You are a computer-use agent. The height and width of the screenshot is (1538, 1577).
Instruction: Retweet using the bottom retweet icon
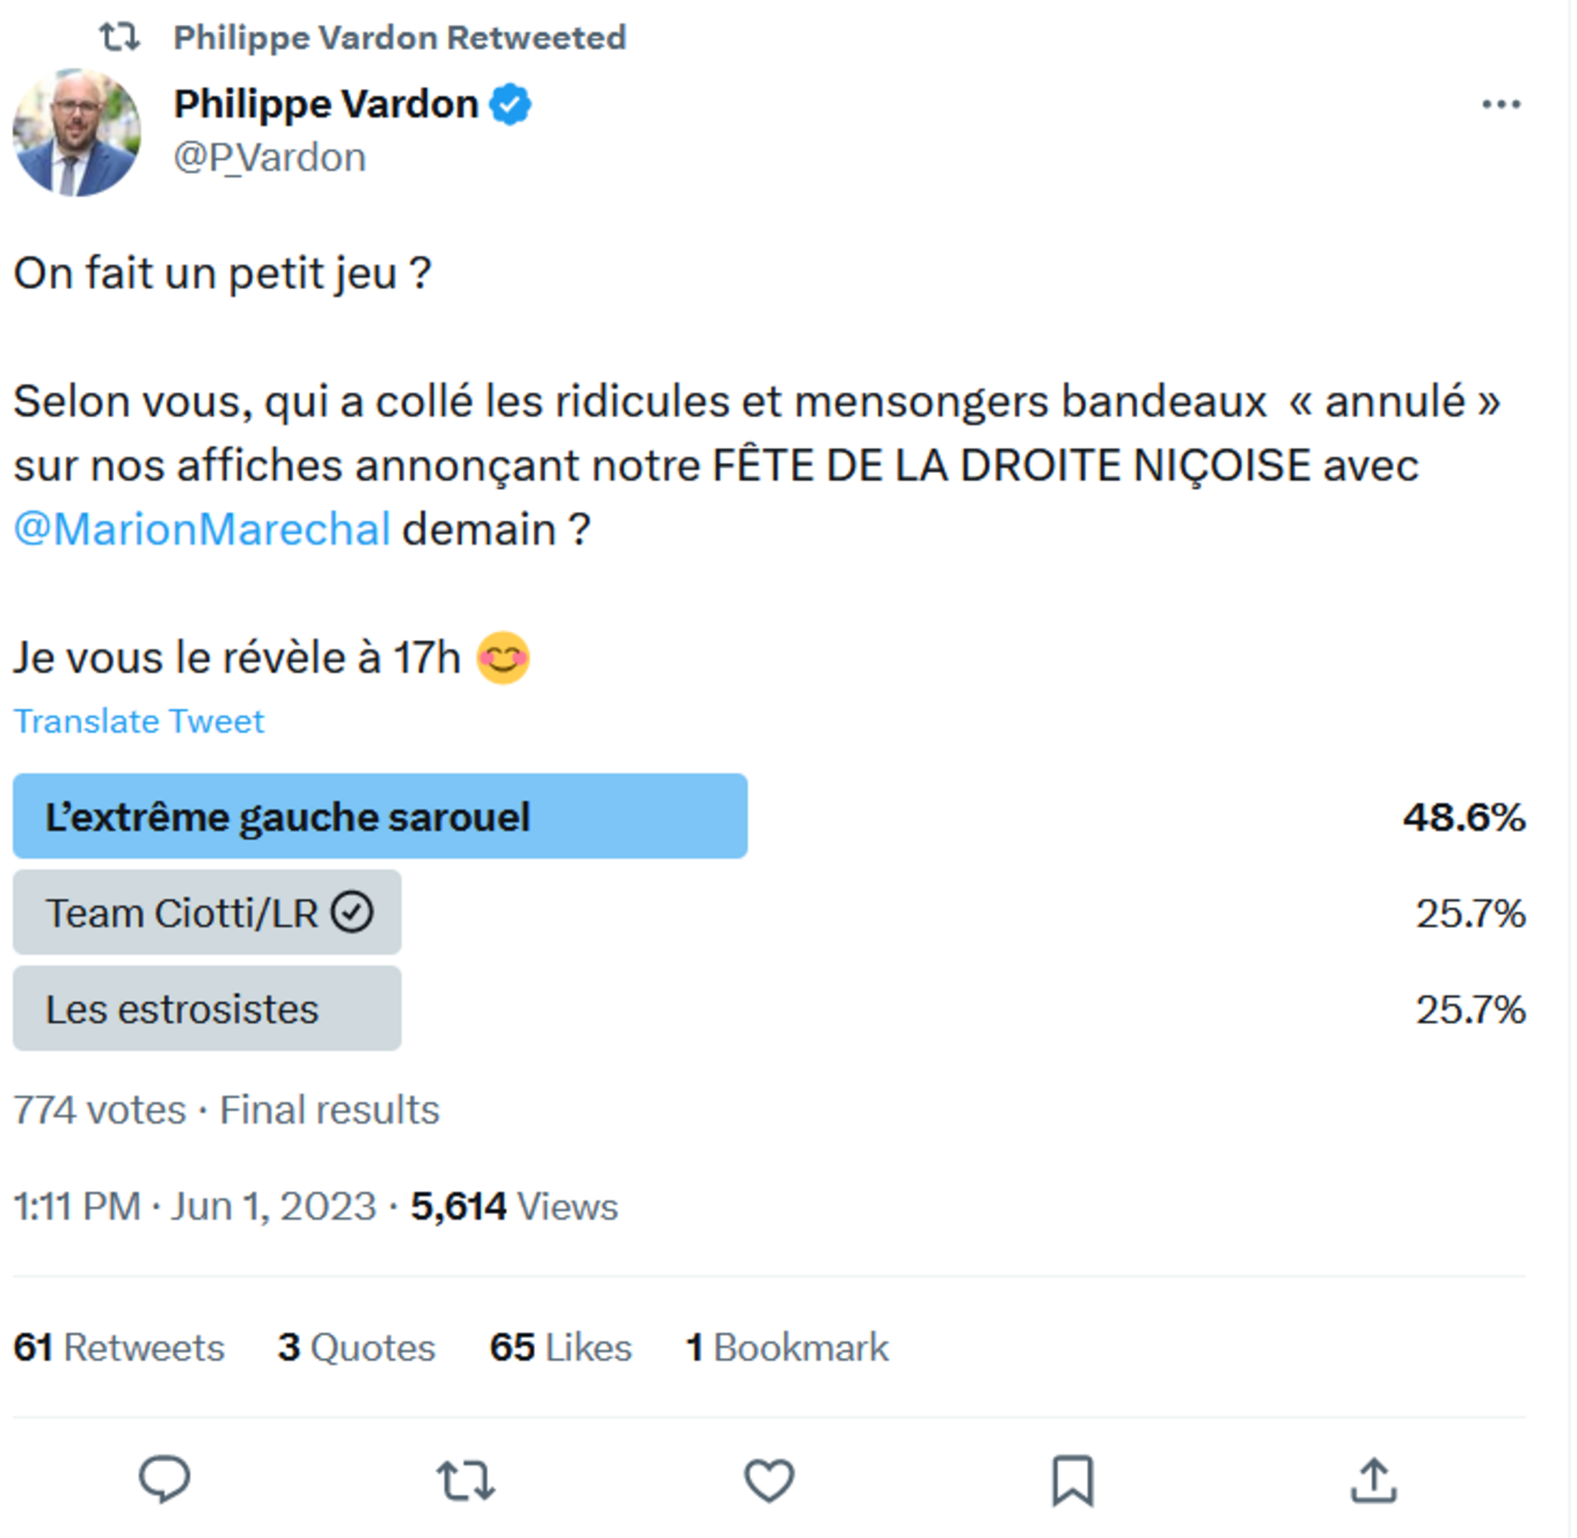click(x=465, y=1480)
